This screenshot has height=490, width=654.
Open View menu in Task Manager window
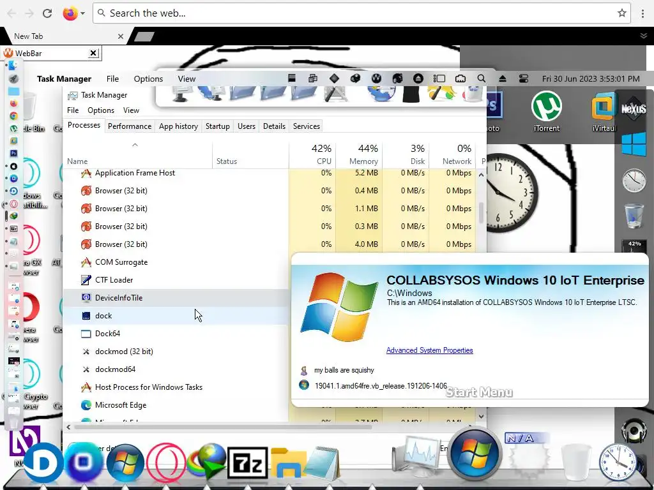click(130, 110)
